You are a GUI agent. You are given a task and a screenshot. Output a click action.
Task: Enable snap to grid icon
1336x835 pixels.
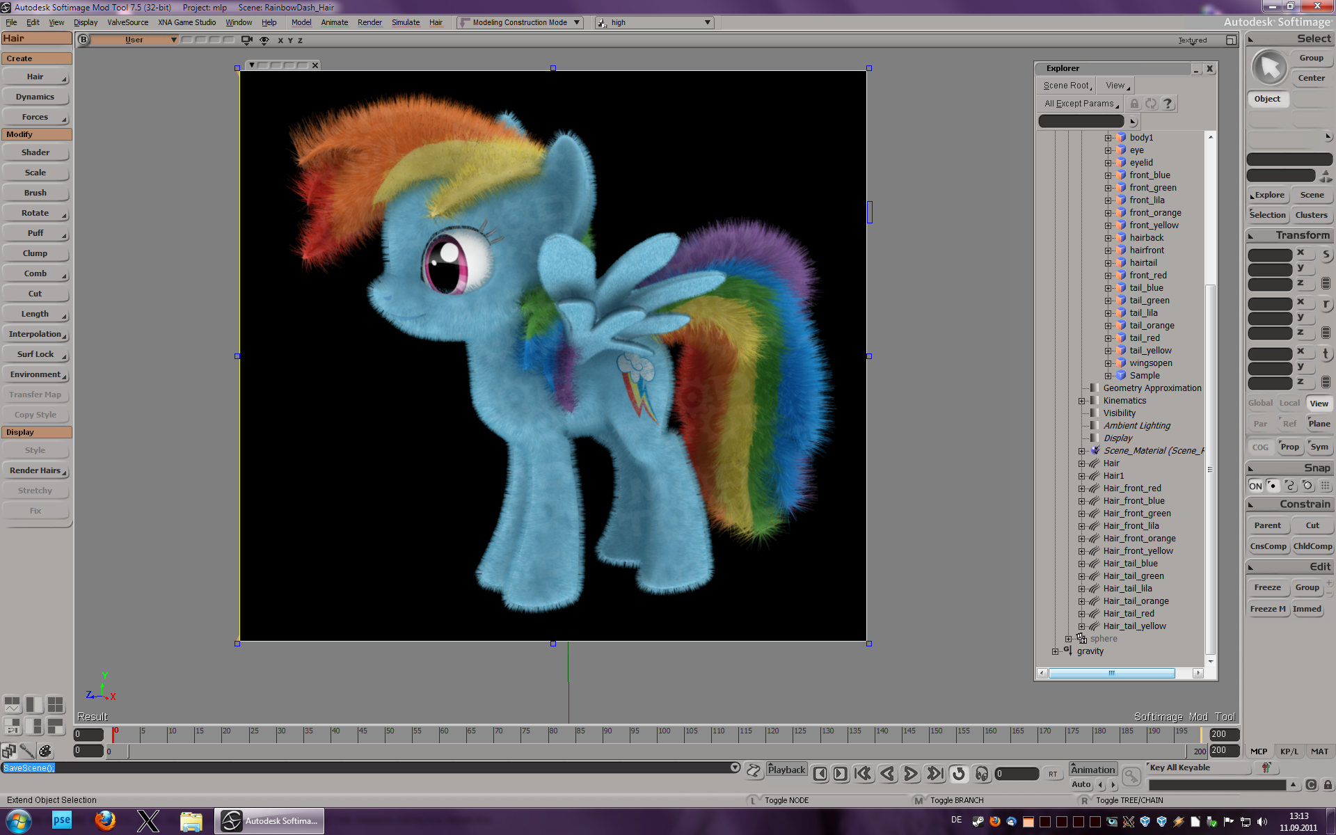coord(1325,486)
